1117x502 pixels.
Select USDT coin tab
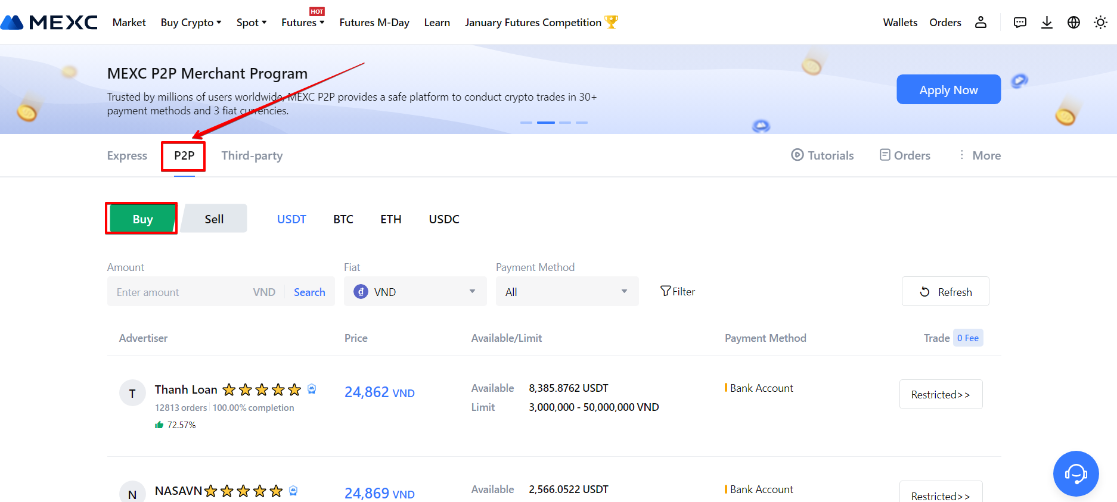click(291, 219)
